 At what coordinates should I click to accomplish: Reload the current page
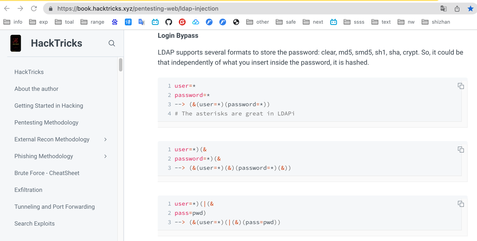point(34,9)
